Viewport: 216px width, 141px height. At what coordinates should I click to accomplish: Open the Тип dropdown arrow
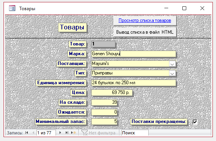pyautogui.click(x=172, y=73)
